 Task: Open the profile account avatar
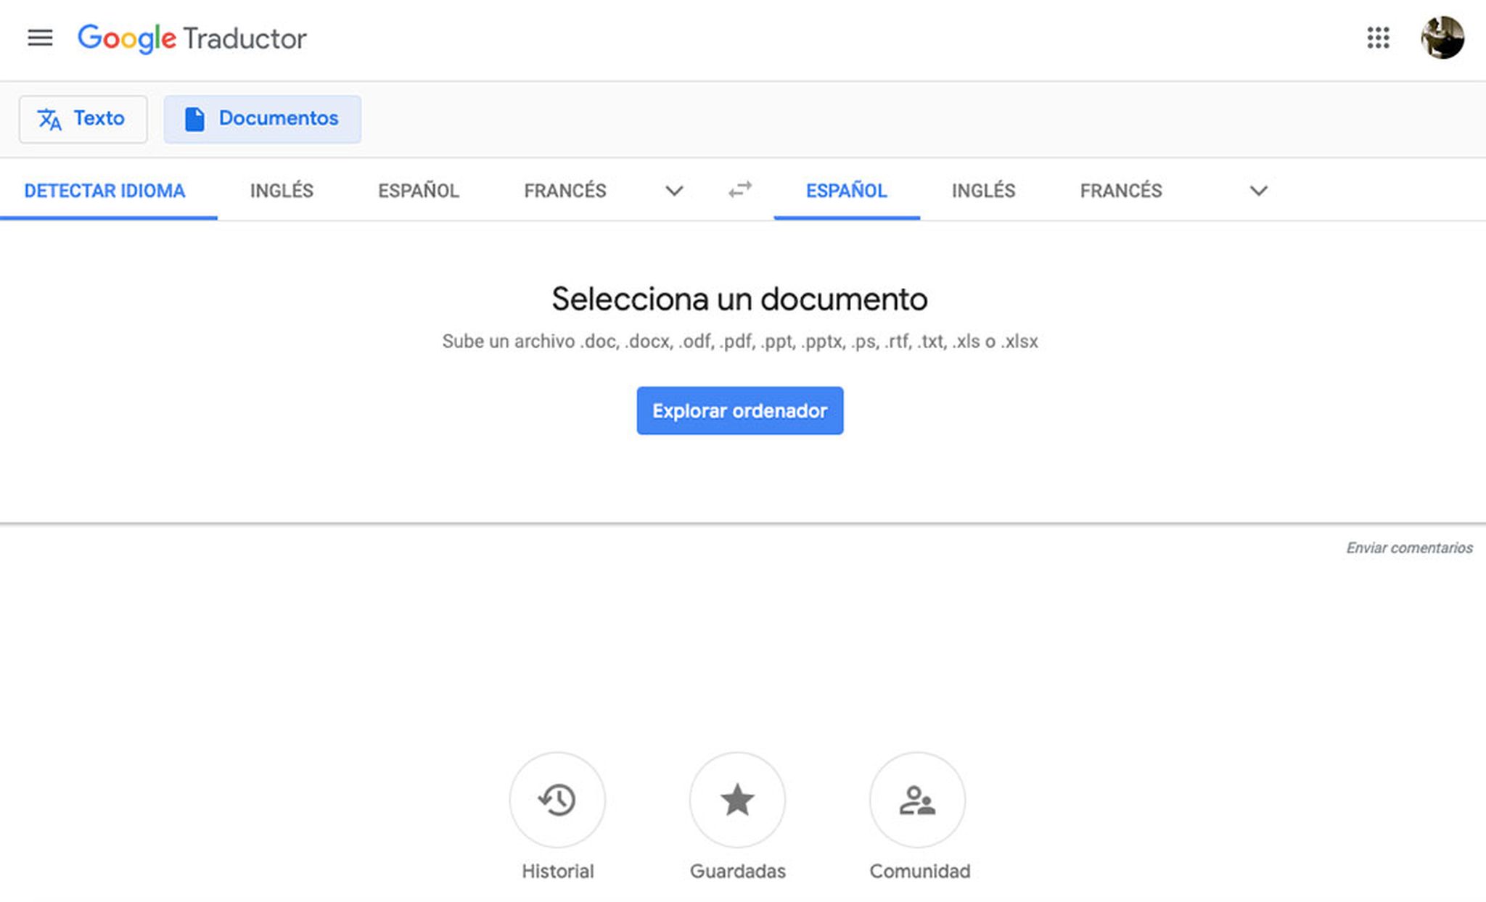[x=1444, y=38]
